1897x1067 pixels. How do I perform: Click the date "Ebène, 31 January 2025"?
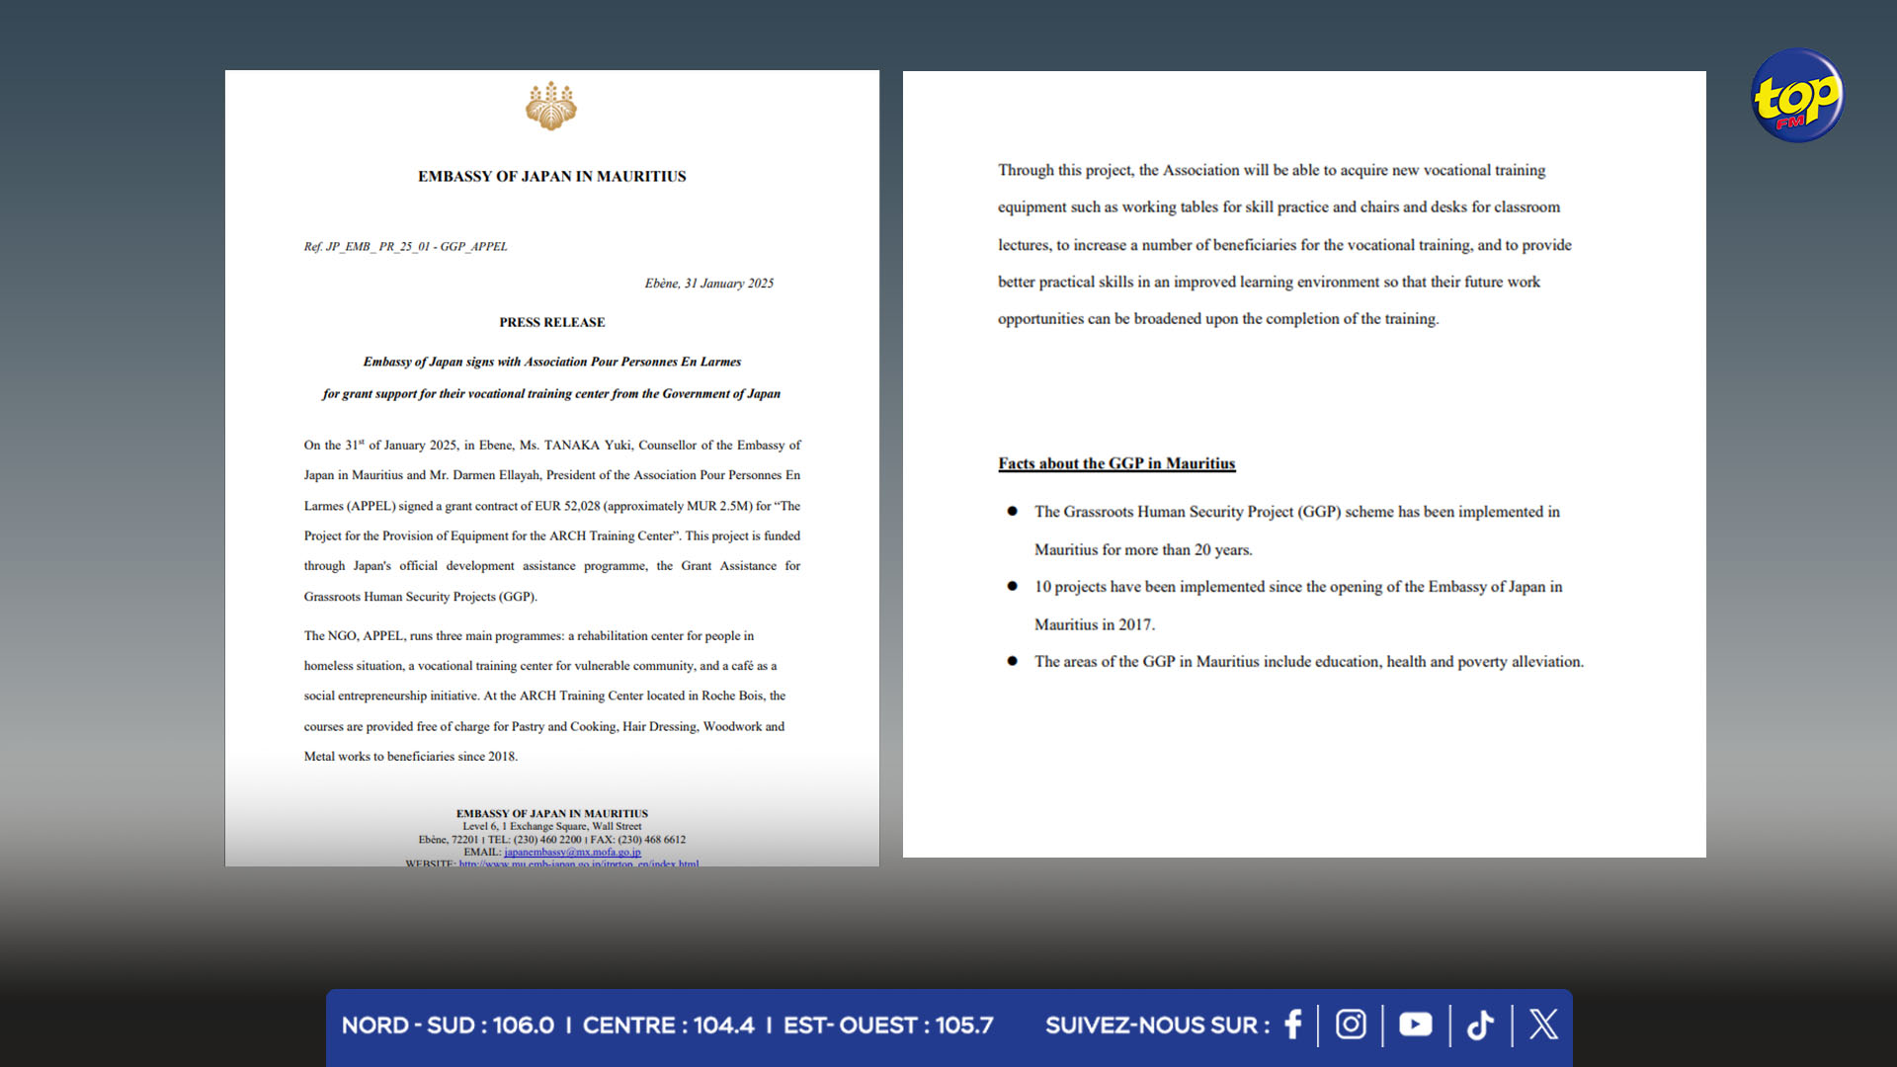coord(709,284)
